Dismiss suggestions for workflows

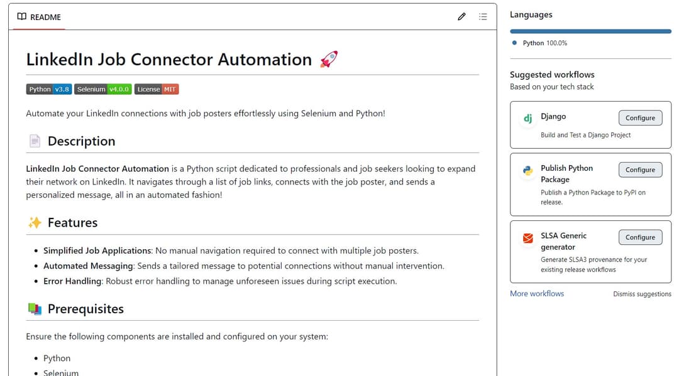[642, 294]
